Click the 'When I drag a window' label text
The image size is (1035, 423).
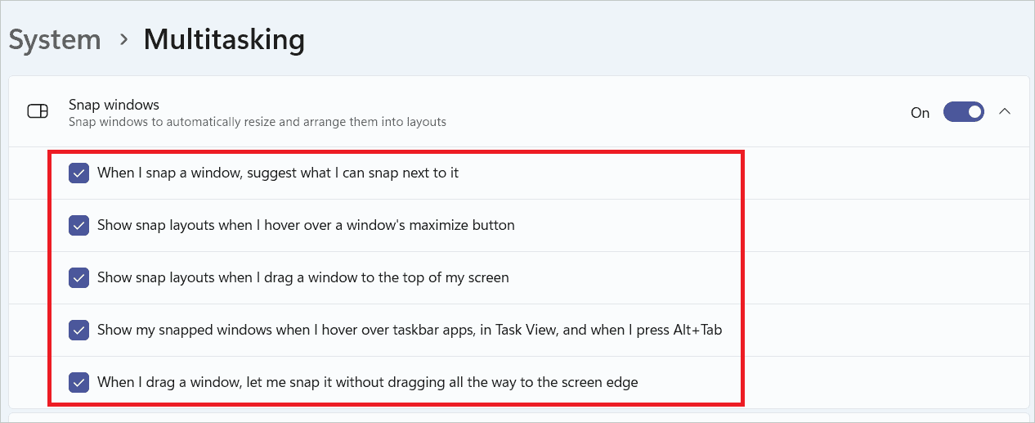[367, 382]
